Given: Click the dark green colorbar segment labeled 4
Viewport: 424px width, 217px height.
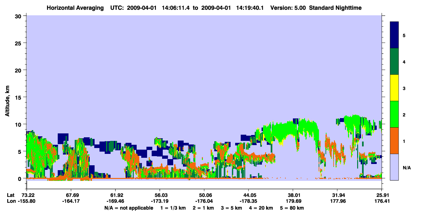Looking at the screenshot, I should click(x=394, y=61).
